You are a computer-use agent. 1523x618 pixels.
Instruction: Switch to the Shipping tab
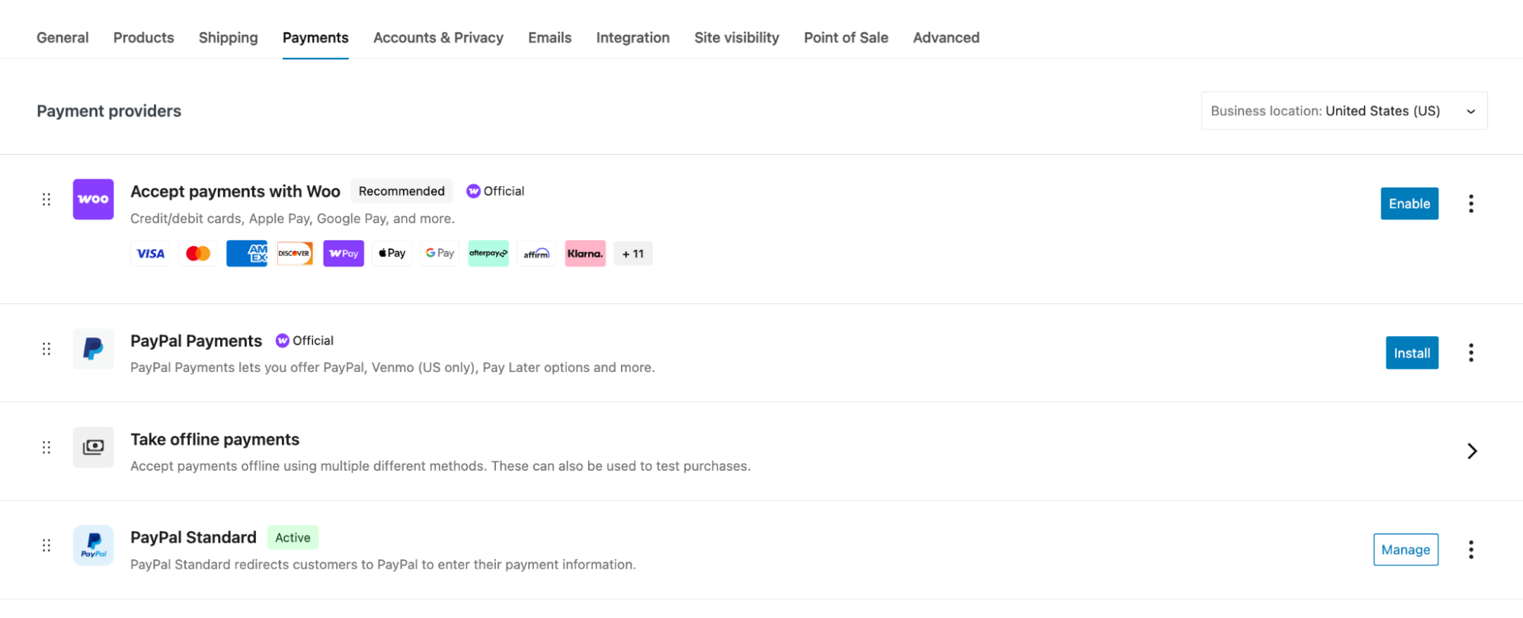point(229,37)
